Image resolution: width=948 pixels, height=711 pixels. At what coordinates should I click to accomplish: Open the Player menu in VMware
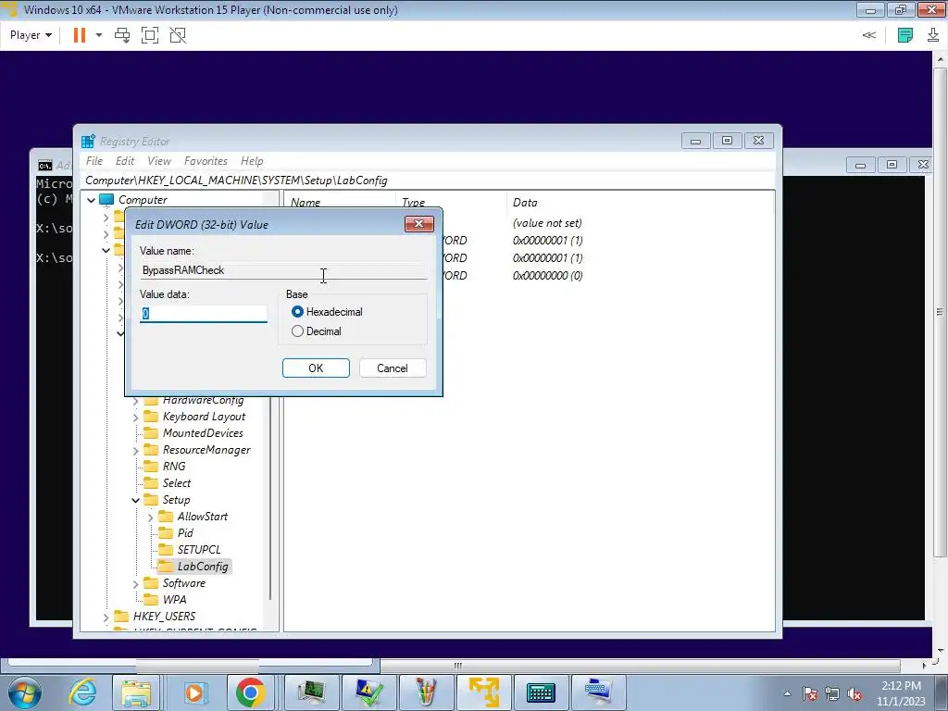(31, 35)
